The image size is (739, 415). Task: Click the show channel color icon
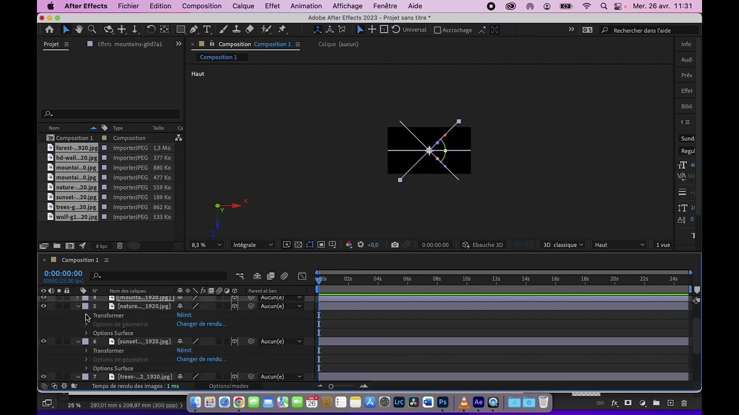pyautogui.click(x=349, y=245)
